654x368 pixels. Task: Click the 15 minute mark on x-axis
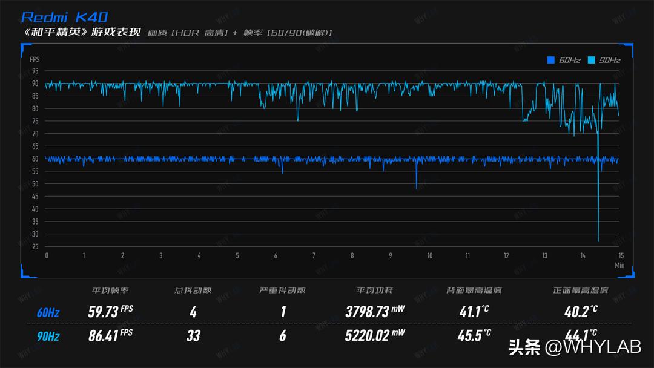point(621,256)
